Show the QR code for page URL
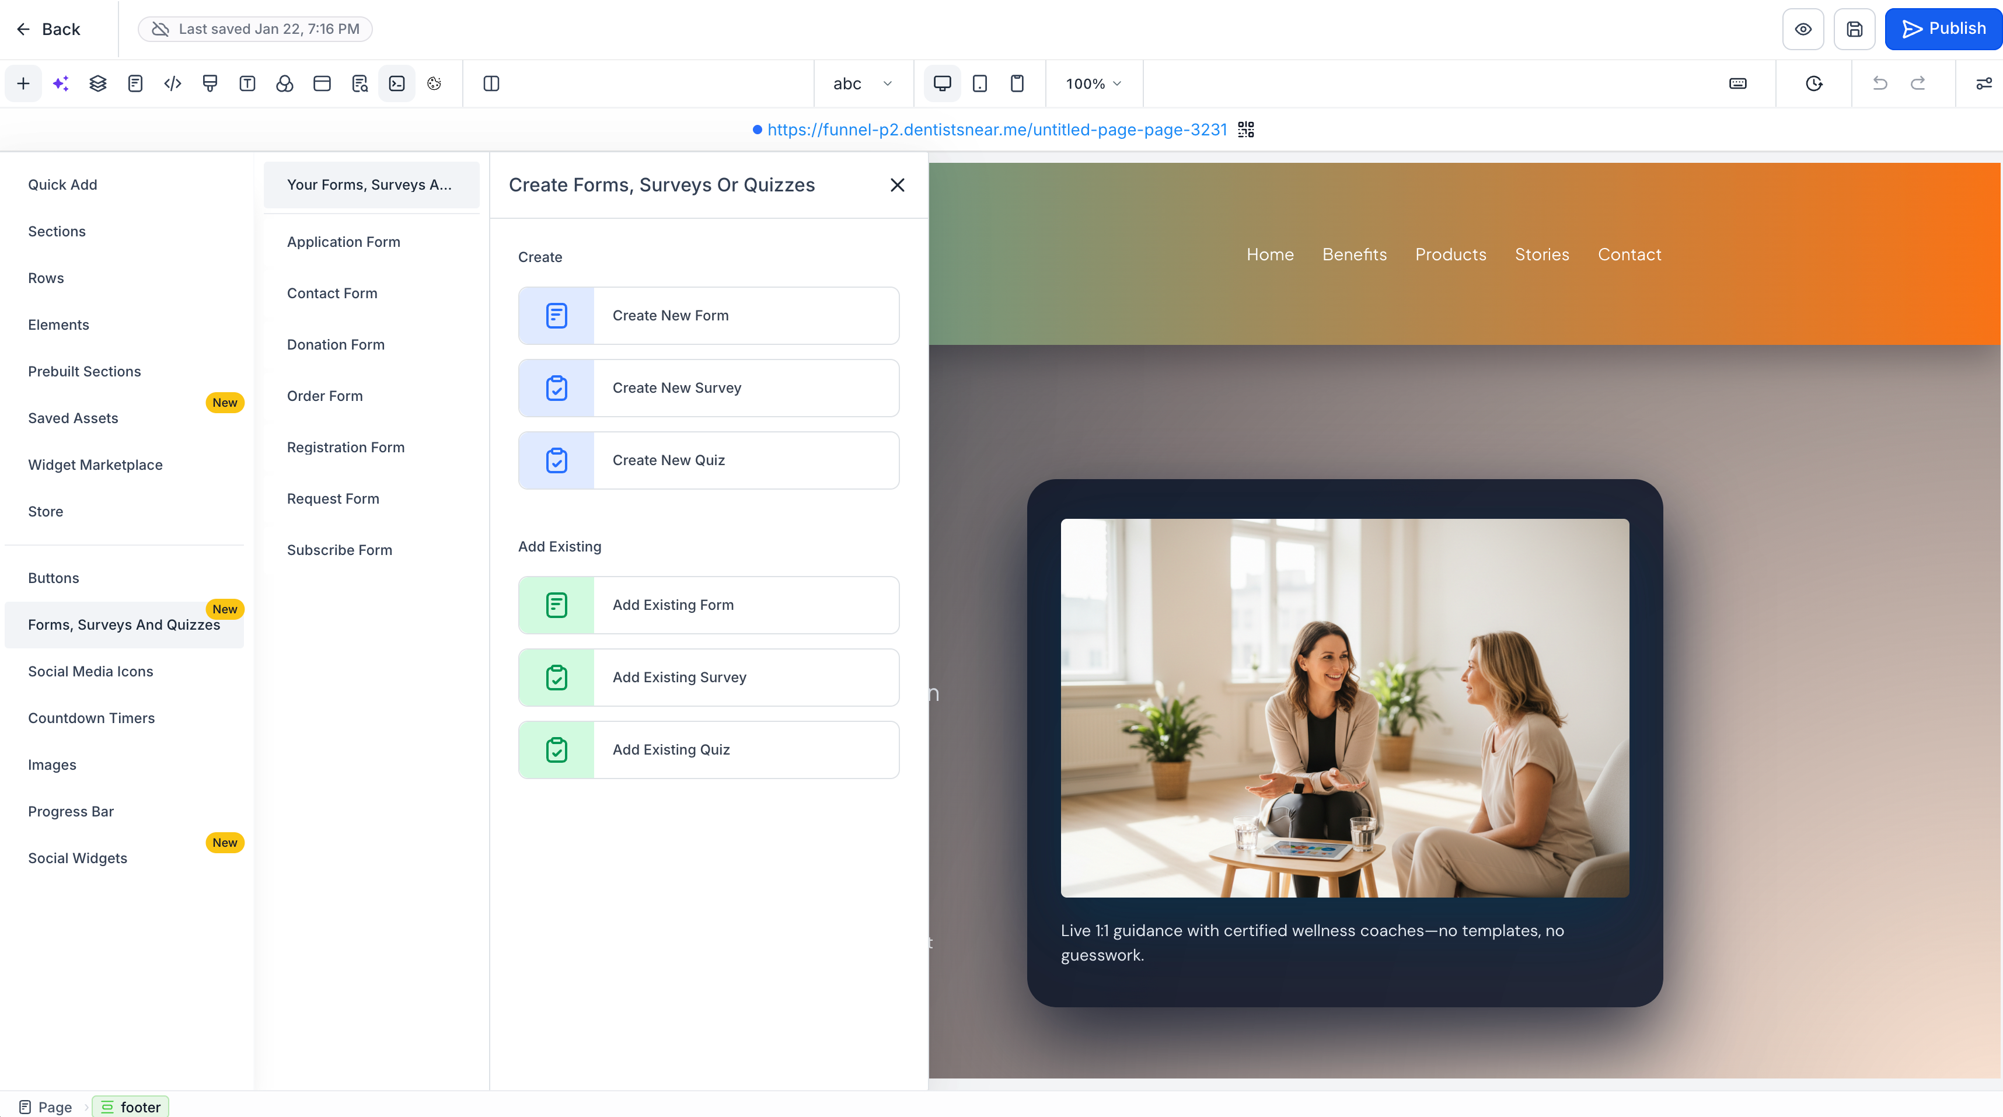The height and width of the screenshot is (1117, 2003). click(x=1247, y=130)
